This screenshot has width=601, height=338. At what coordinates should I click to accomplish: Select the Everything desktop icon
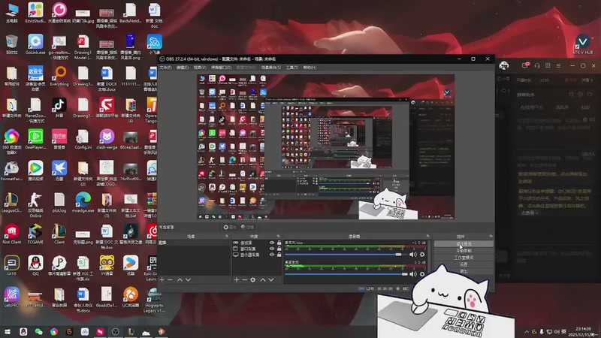59,76
